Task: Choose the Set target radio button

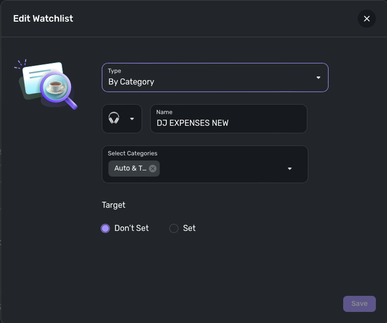Action: (x=174, y=228)
